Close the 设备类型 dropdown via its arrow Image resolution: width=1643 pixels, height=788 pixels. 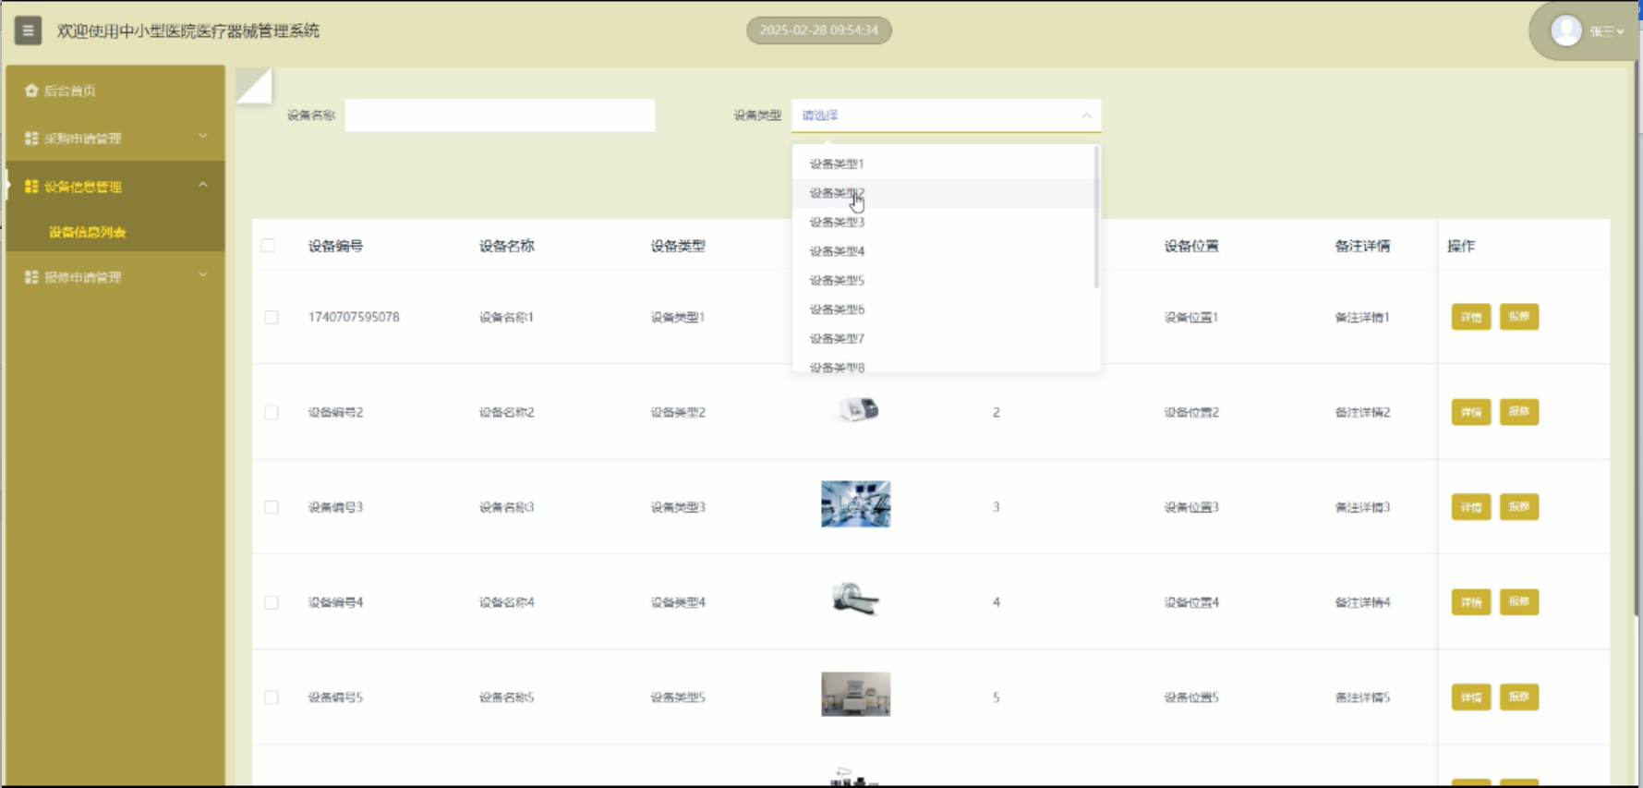click(1086, 115)
